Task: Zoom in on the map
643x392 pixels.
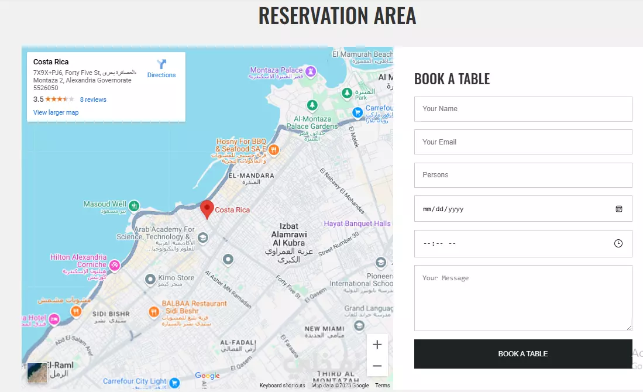Action: (377, 345)
